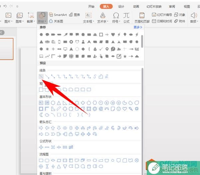
Task: Select the division sign formula shape
Action: pos(59,147)
